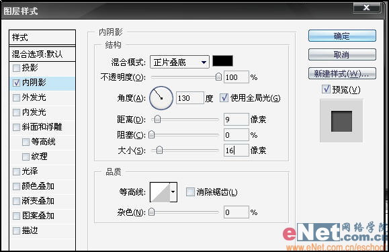Viewport: 389px width, 252px height.
Task: Enable the 斜面和浮雕 checkbox
Action: click(x=16, y=127)
